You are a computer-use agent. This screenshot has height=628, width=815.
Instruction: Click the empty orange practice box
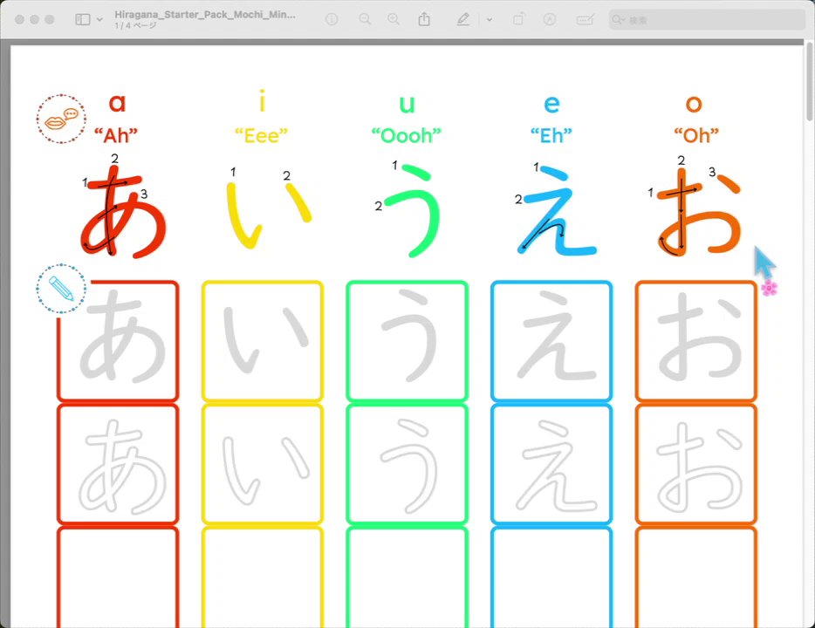[696, 577]
